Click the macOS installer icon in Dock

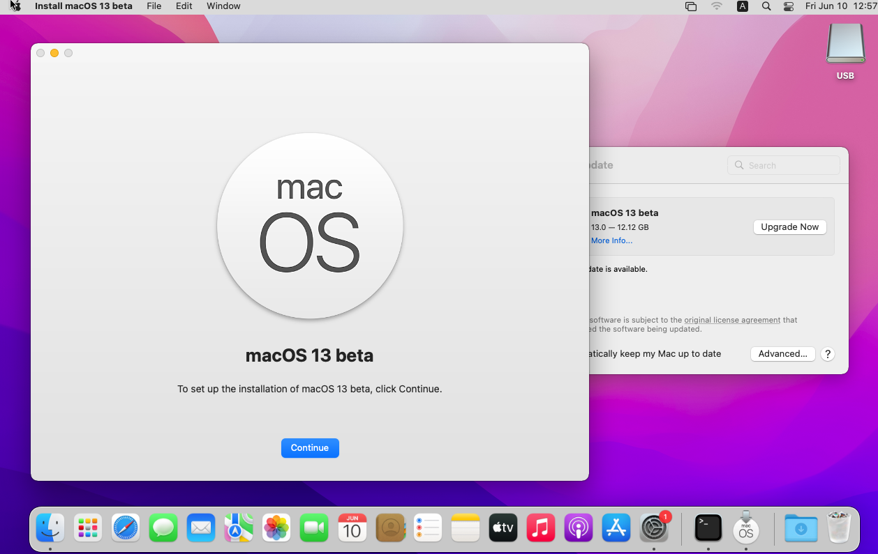[746, 527]
